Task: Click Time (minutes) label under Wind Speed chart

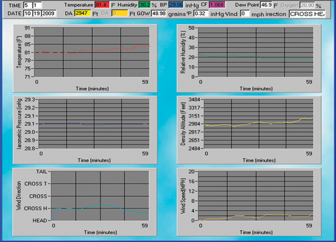Action: point(256,232)
